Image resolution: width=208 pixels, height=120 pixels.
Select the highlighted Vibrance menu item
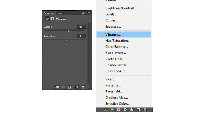coord(124,35)
